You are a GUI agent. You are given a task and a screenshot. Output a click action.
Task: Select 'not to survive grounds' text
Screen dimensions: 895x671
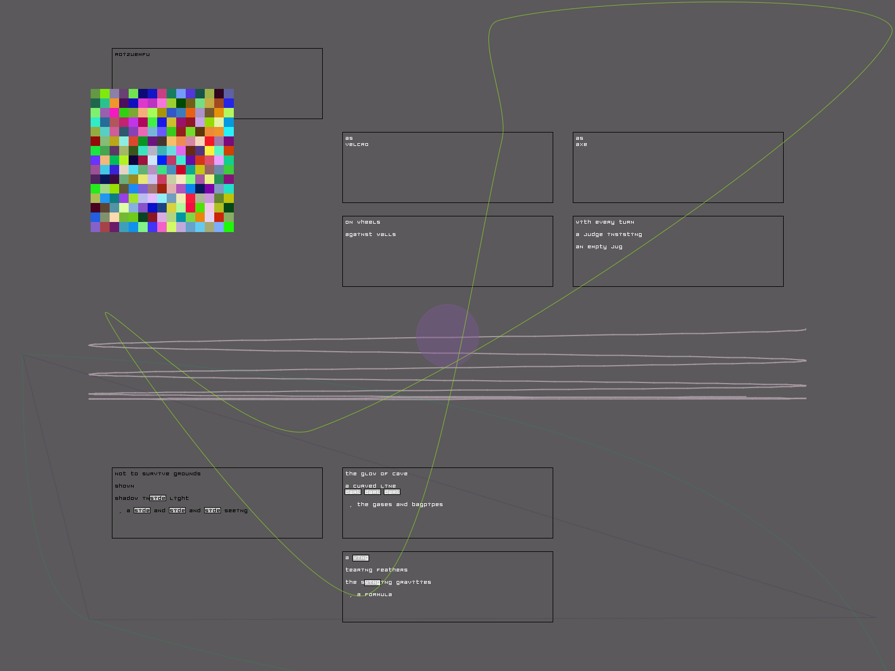[158, 474]
